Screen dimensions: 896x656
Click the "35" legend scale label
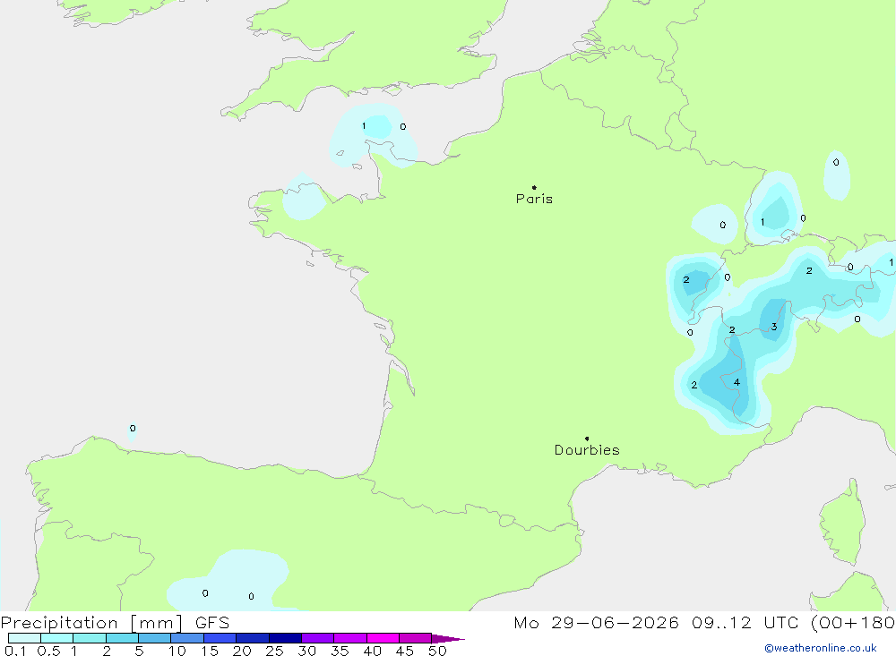click(340, 651)
